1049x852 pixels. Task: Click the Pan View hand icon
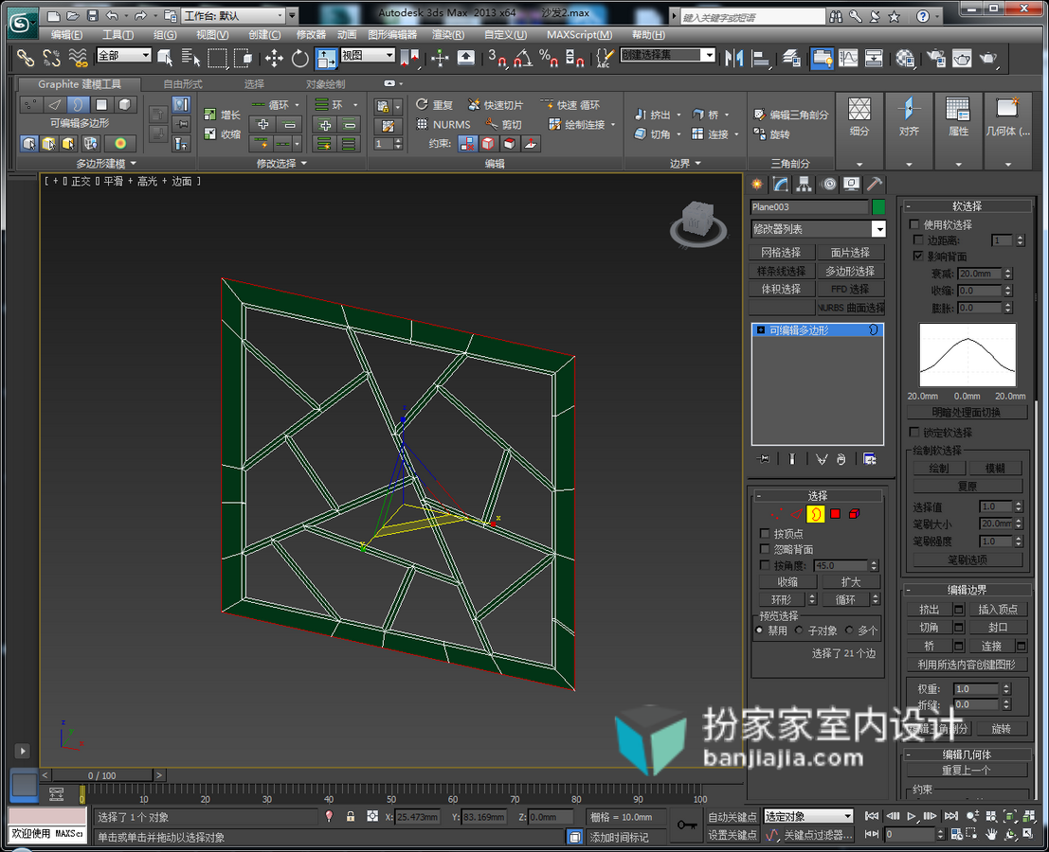pos(991,834)
